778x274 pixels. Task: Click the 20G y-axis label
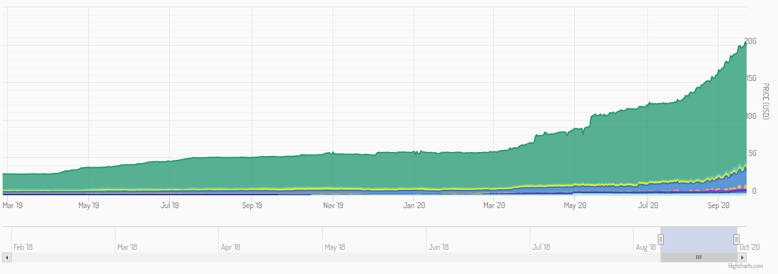[x=751, y=41]
